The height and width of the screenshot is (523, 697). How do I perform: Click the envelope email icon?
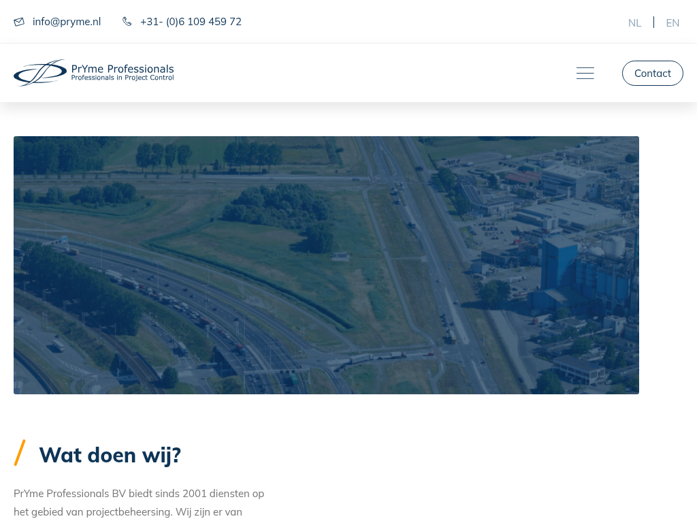click(19, 22)
